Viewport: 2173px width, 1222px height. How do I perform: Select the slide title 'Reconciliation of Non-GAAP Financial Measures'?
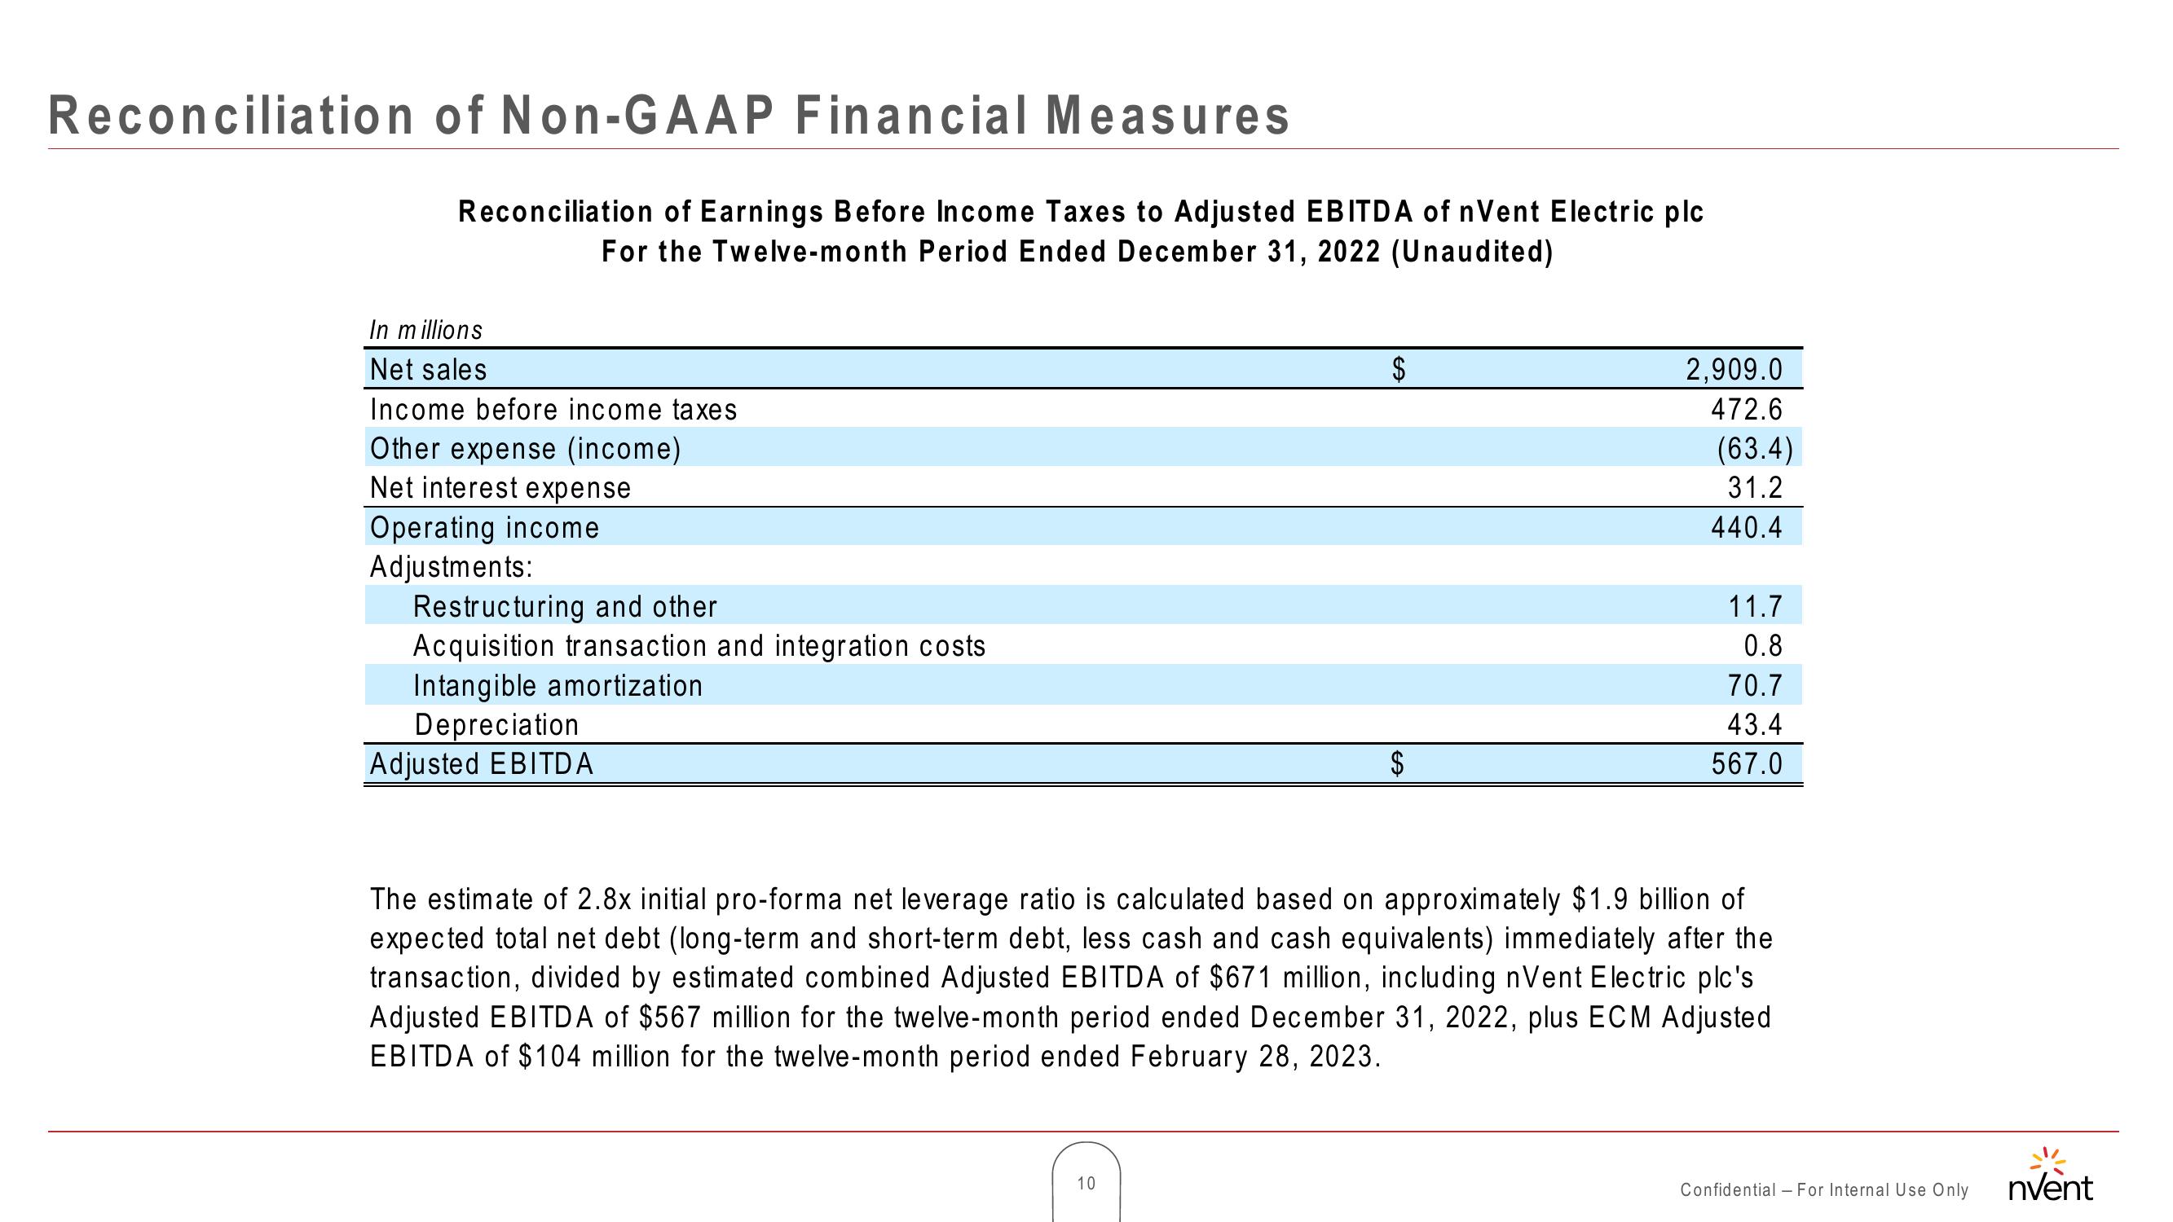669,115
